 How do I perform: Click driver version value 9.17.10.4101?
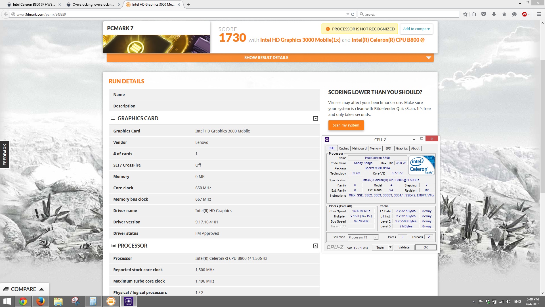(207, 222)
